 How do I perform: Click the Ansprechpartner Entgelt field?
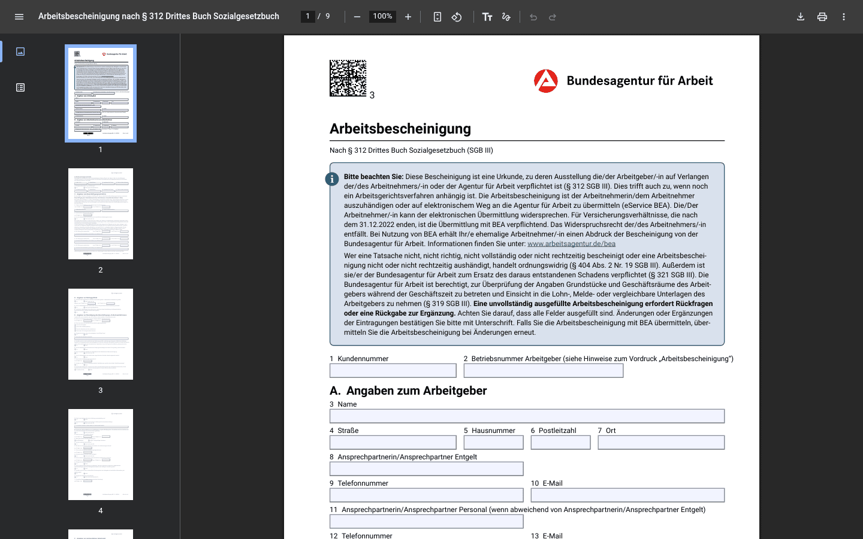click(x=427, y=469)
